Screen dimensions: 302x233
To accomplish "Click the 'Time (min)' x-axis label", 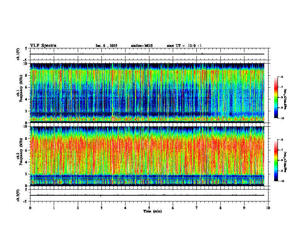I will tap(153, 211).
